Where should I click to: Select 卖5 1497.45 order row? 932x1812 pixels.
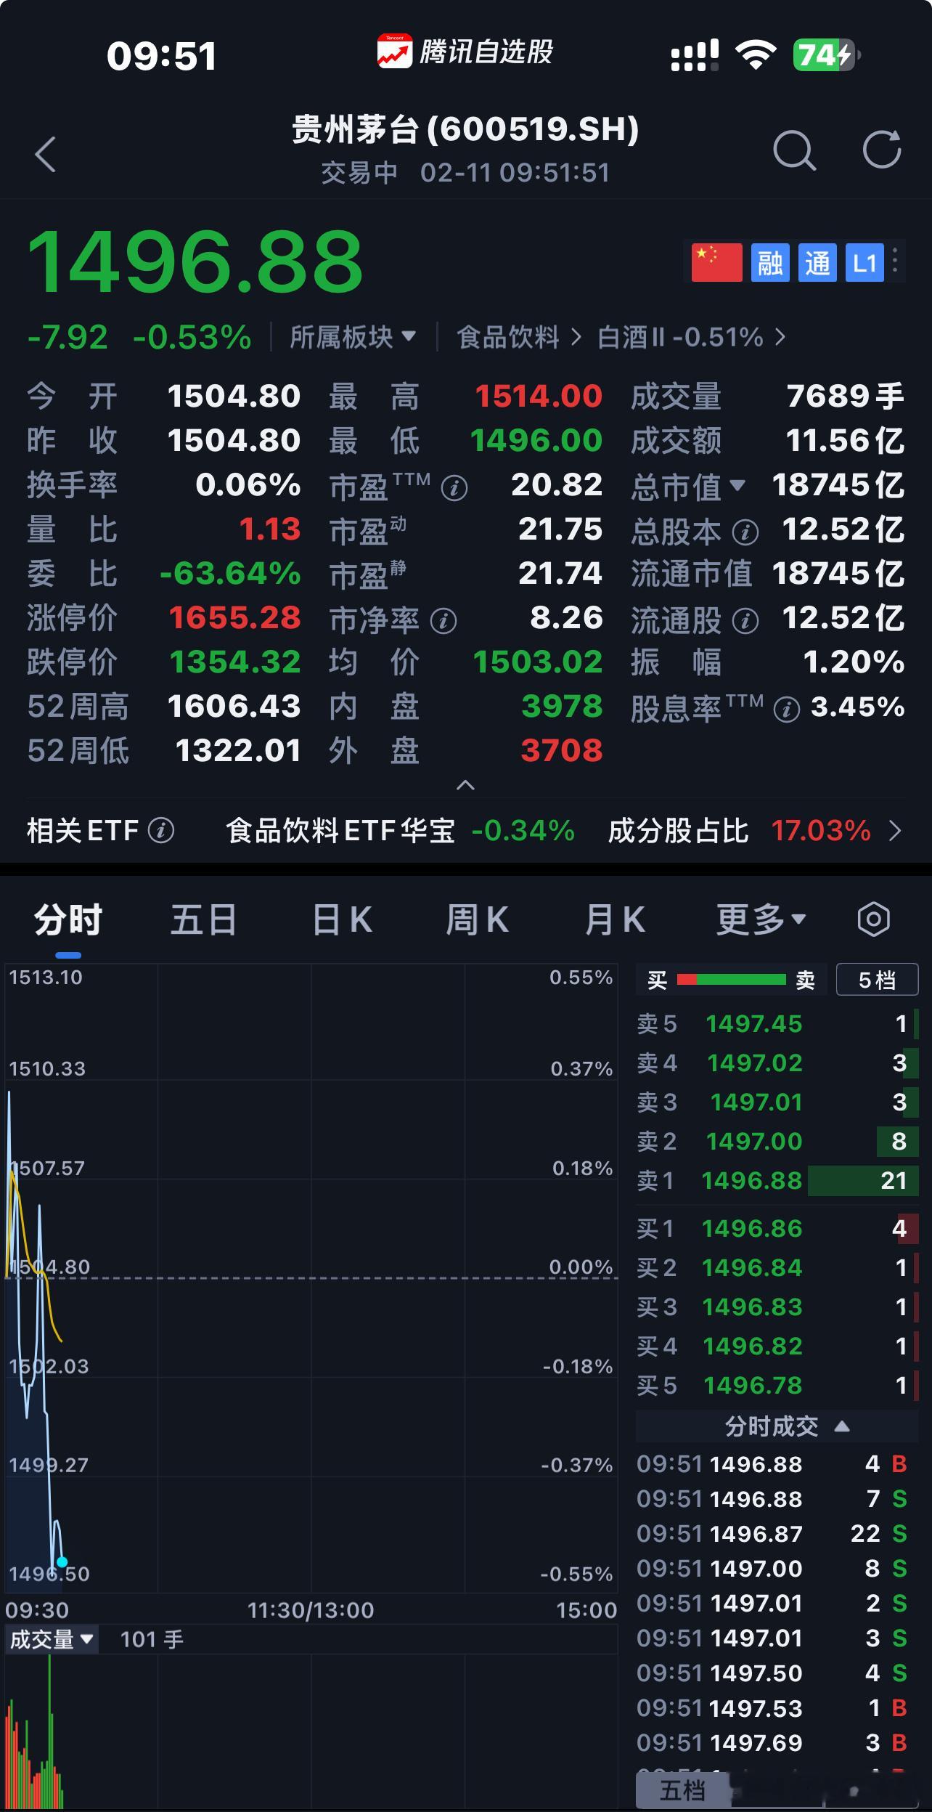[777, 1024]
